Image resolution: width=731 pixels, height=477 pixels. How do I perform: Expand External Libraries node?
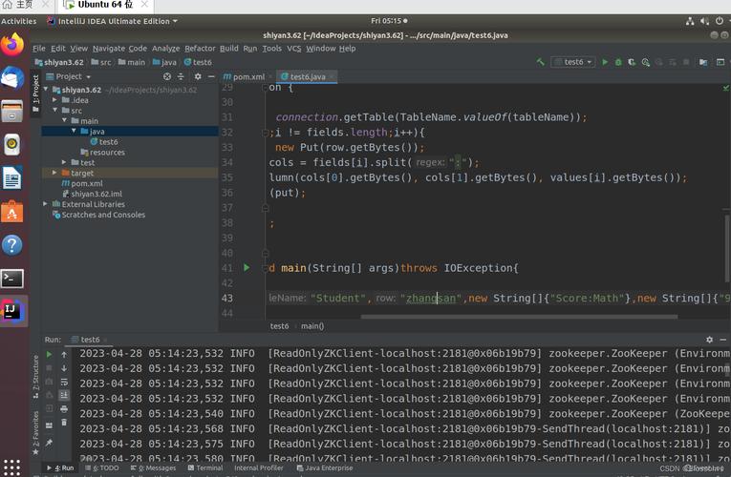coord(46,204)
